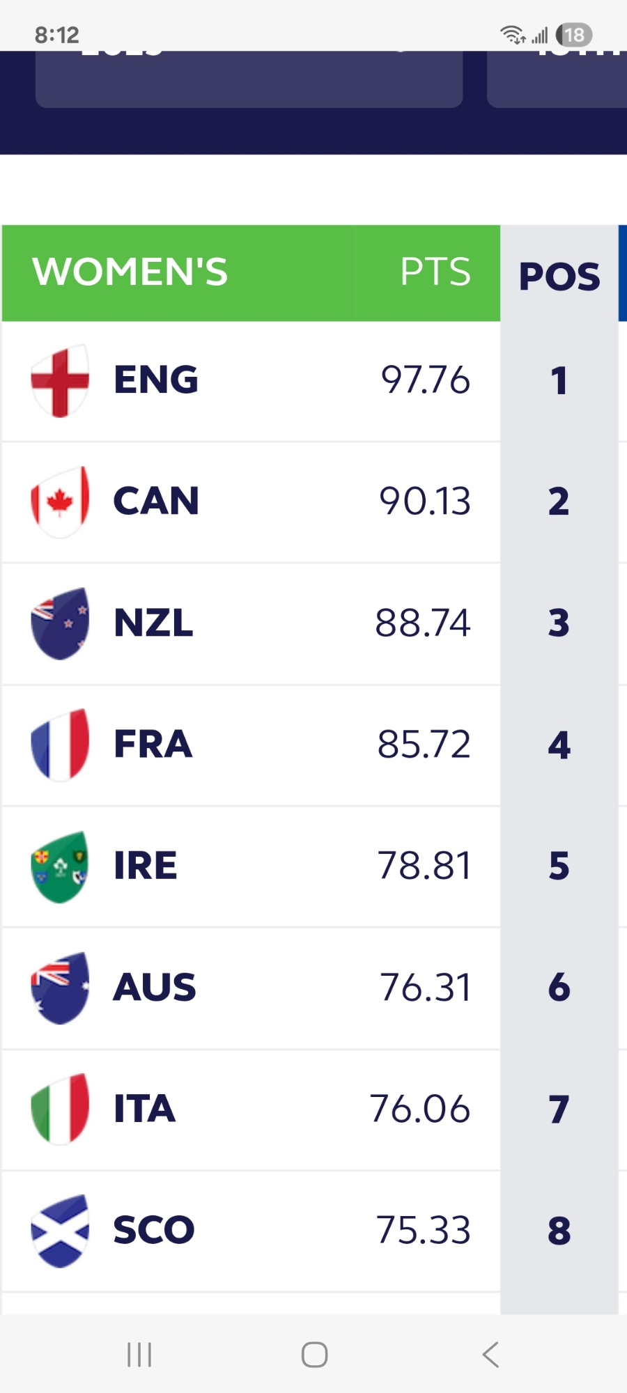This screenshot has width=627, height=1393.
Task: Tap the POS column header
Action: coord(559,276)
